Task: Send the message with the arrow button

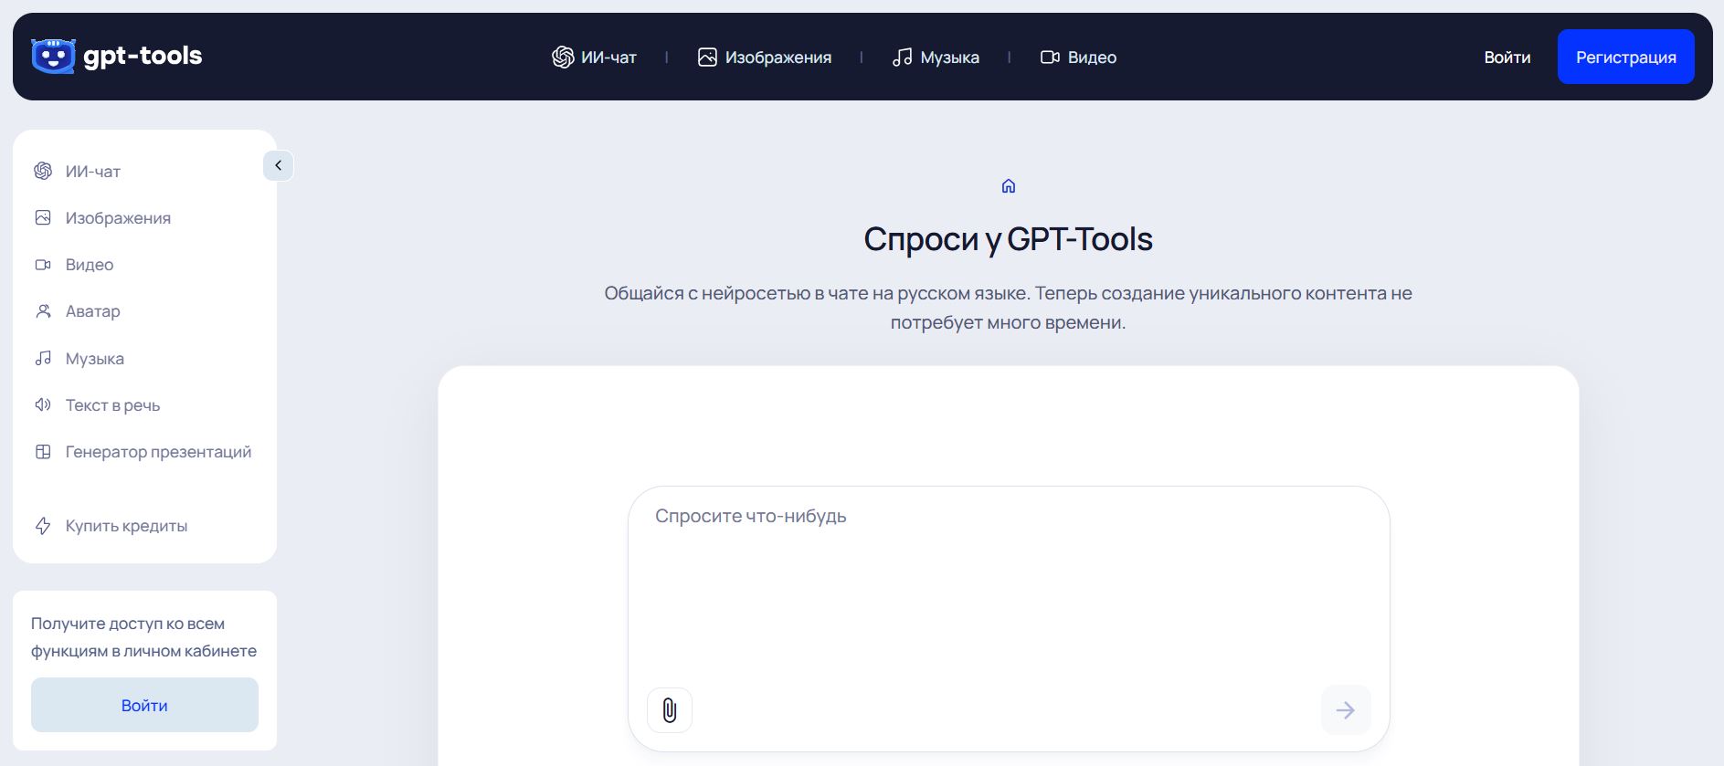Action: tap(1346, 710)
